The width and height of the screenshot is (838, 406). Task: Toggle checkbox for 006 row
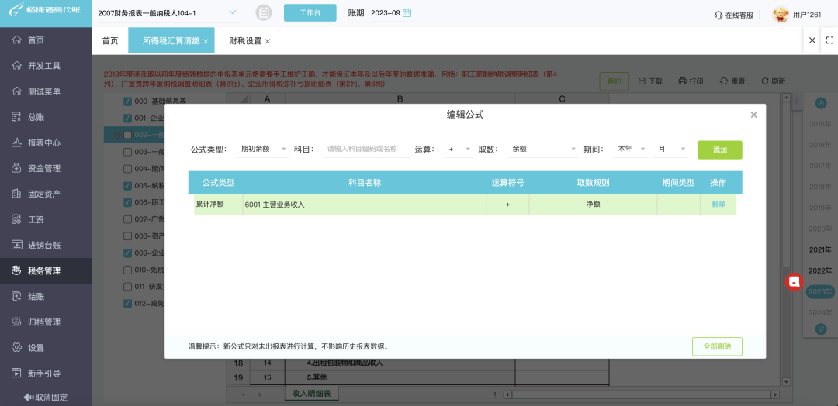point(127,203)
